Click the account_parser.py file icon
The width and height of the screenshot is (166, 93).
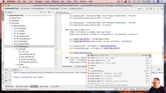click(x=20, y=54)
